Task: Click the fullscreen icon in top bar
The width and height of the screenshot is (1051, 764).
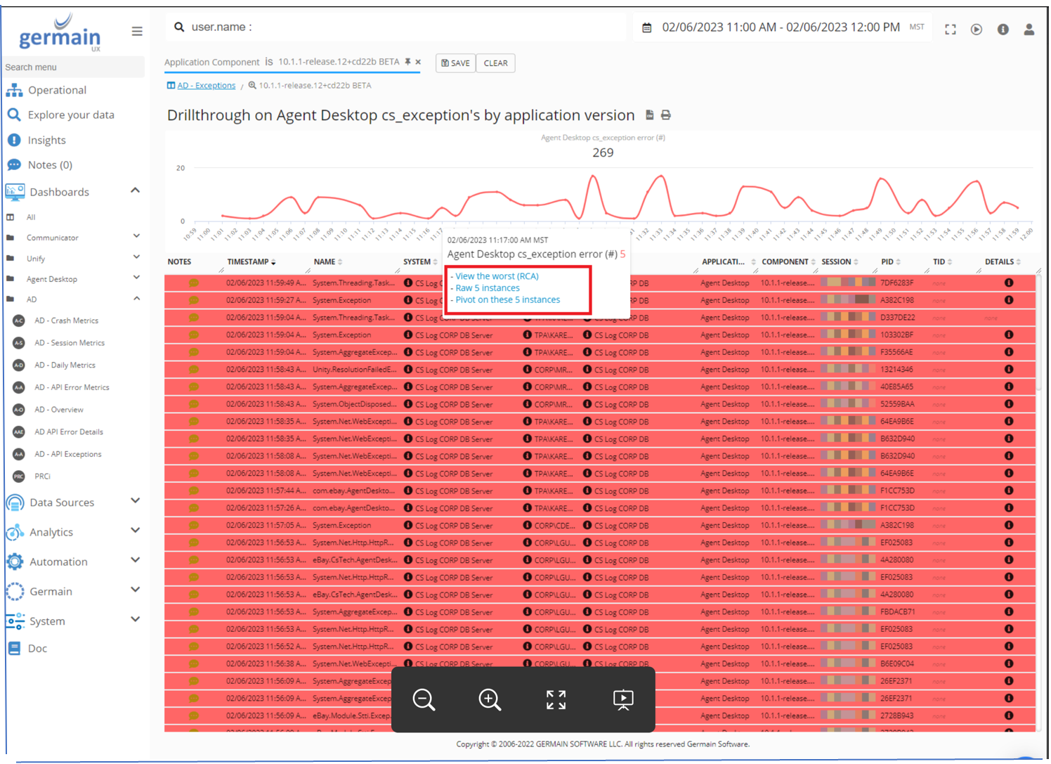Action: 950,30
